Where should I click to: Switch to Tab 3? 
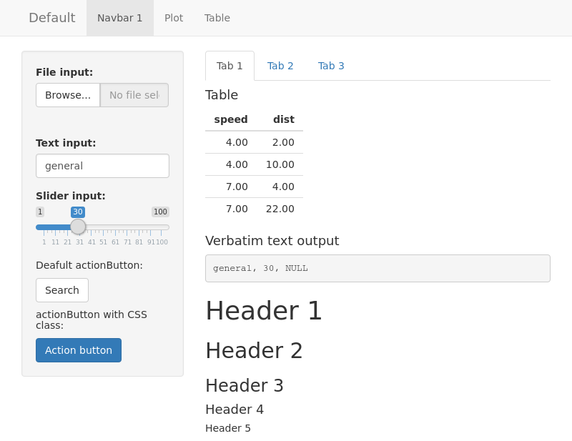tap(331, 66)
